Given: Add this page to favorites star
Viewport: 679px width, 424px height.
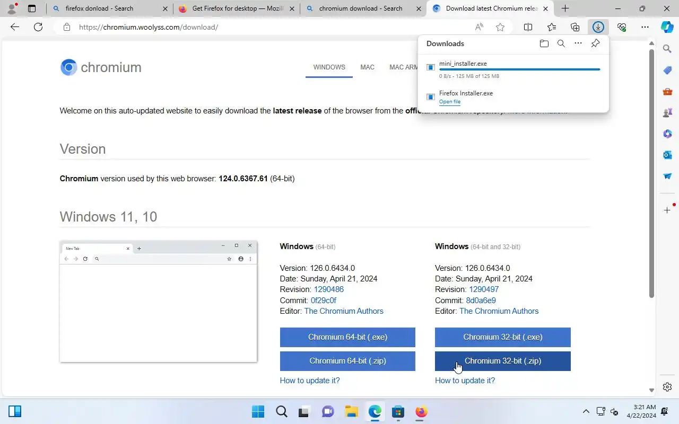Looking at the screenshot, I should coord(500,27).
